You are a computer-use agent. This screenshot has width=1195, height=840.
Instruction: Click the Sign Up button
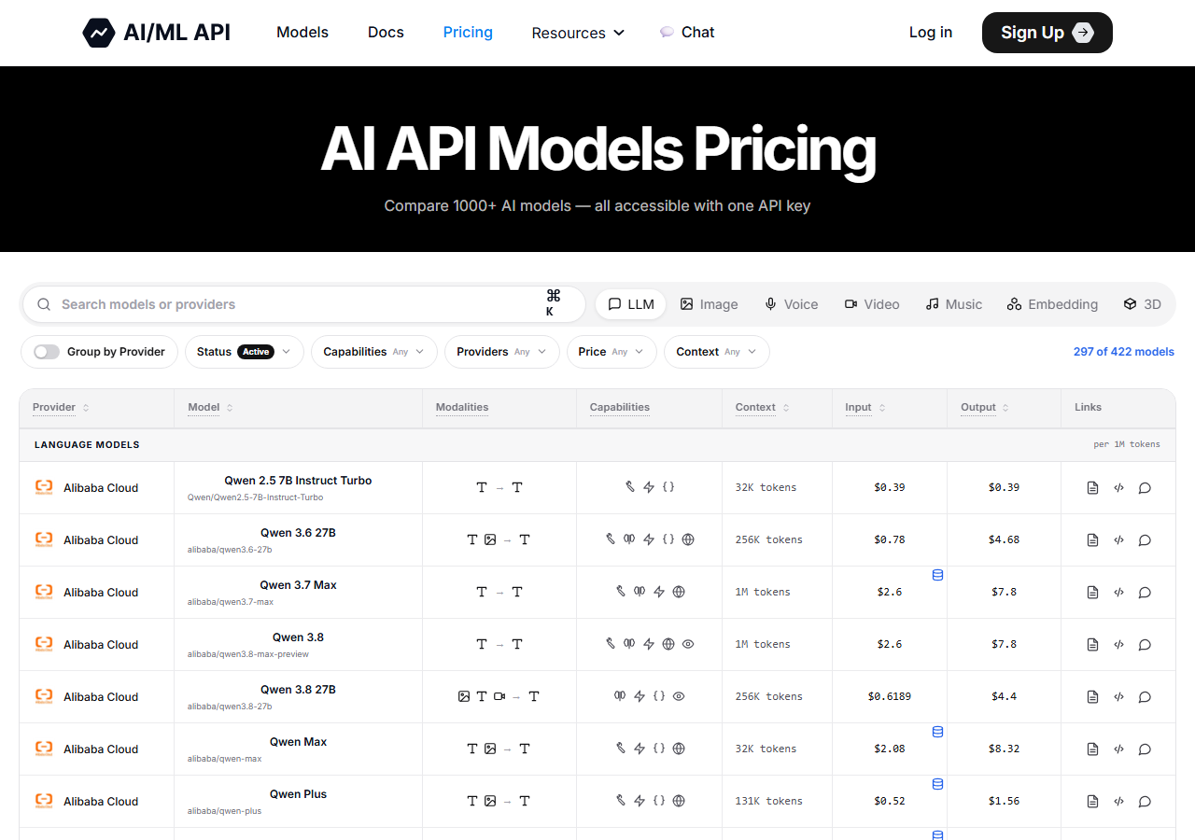(1047, 33)
